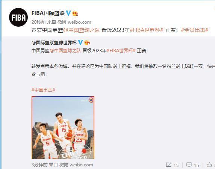Click the 3分钟前 original post timestamp
Image resolution: width=215 pixels, height=169 pixels.
tap(39, 165)
